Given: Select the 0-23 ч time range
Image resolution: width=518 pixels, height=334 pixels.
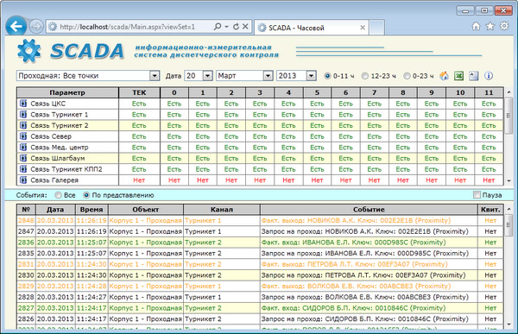Looking at the screenshot, I should click(407, 76).
